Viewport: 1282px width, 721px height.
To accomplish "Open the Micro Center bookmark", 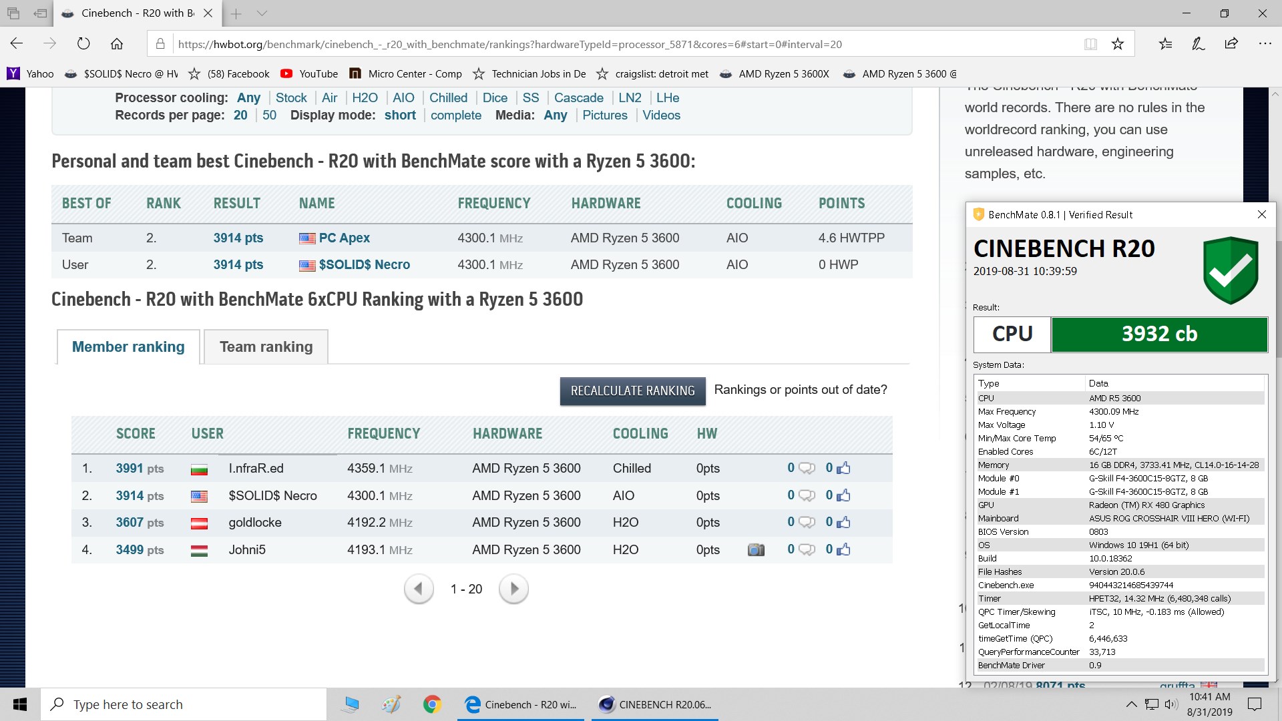I will tap(406, 74).
